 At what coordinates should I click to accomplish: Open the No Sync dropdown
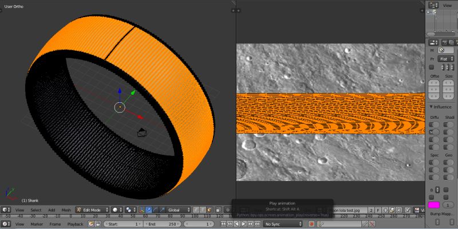point(283,224)
